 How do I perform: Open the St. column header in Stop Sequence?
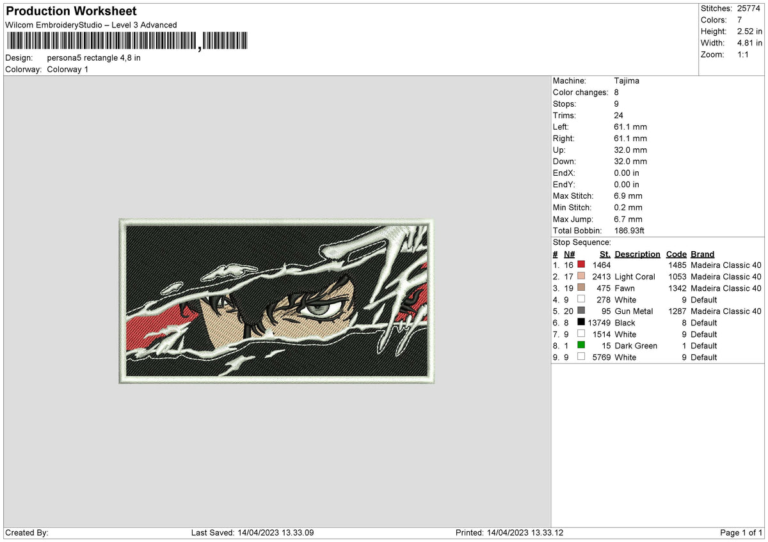point(605,254)
